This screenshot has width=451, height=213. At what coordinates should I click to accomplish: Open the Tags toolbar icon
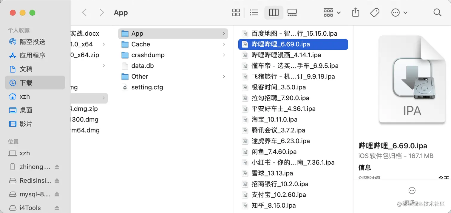(374, 12)
